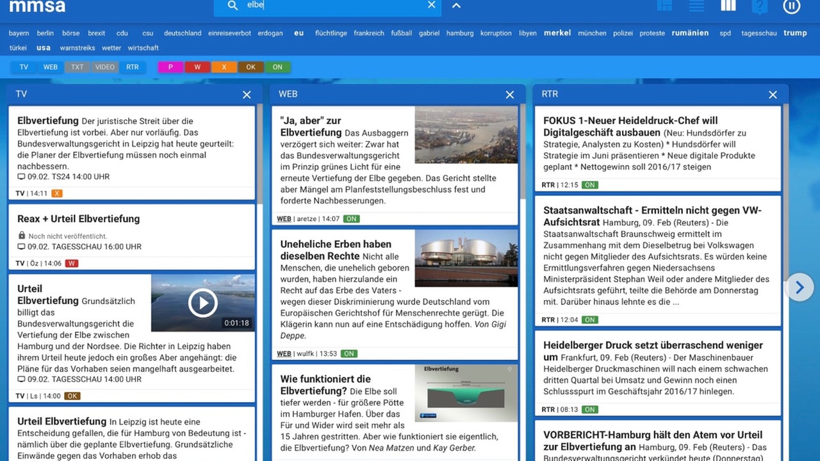Click the WEB source link beside aretze
The image size is (820, 461).
284,218
